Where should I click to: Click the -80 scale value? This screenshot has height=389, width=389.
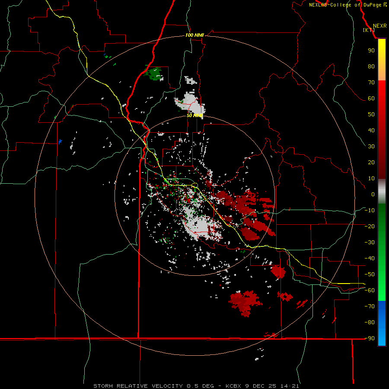pyautogui.click(x=370, y=322)
